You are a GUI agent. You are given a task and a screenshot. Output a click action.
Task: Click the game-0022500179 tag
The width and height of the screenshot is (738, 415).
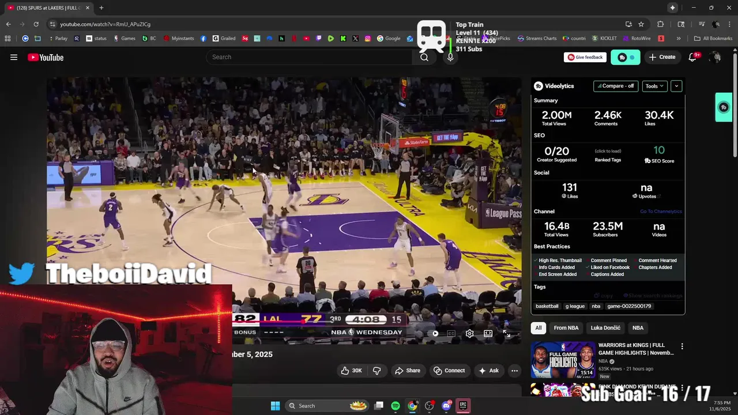[629, 306]
